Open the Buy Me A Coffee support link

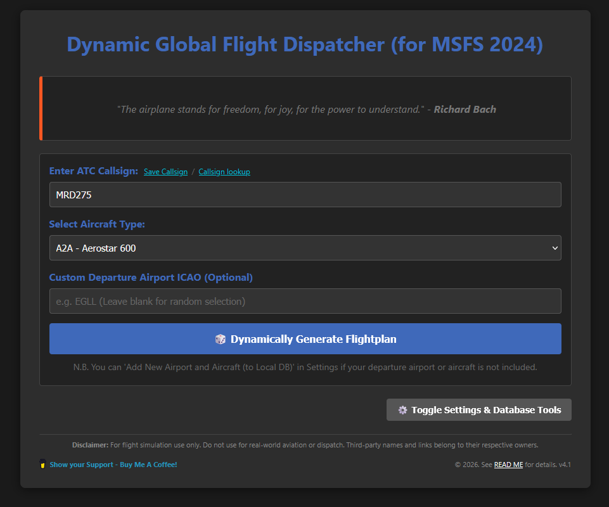click(x=113, y=465)
